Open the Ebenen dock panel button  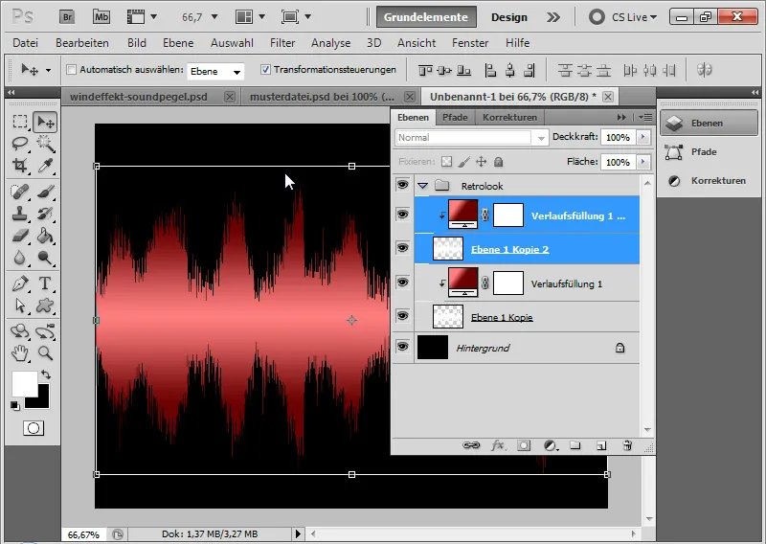(x=709, y=124)
